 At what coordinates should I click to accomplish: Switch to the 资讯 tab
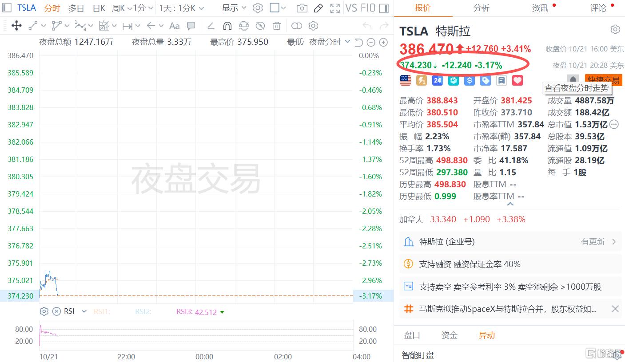tap(540, 8)
